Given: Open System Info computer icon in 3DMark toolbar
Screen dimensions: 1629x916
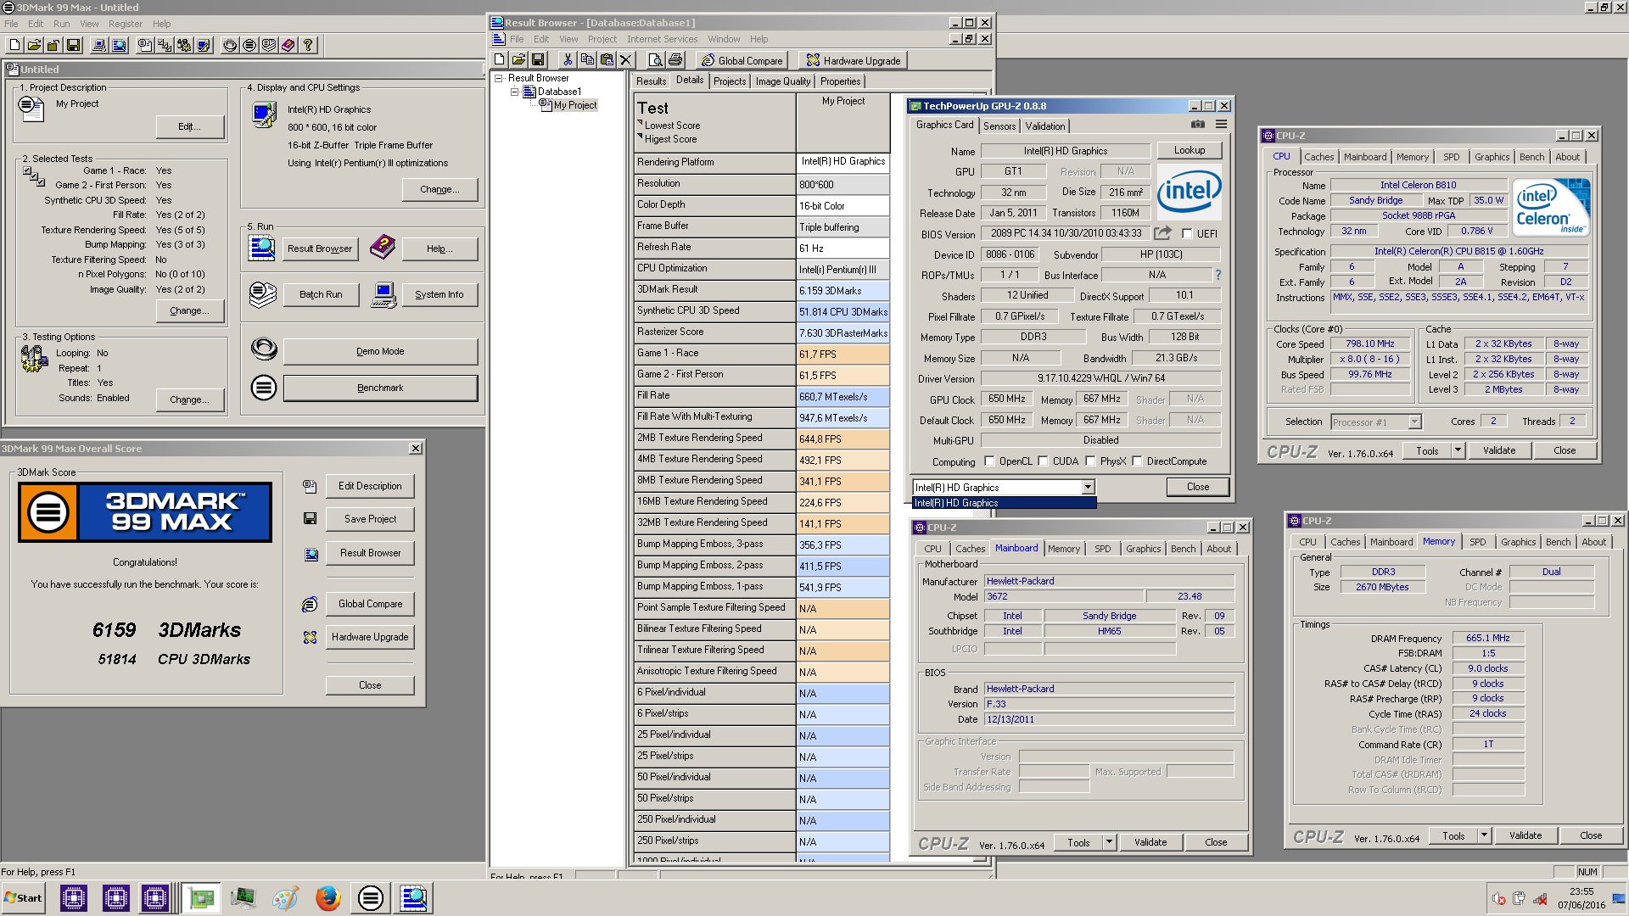Looking at the screenshot, I should coord(99,45).
